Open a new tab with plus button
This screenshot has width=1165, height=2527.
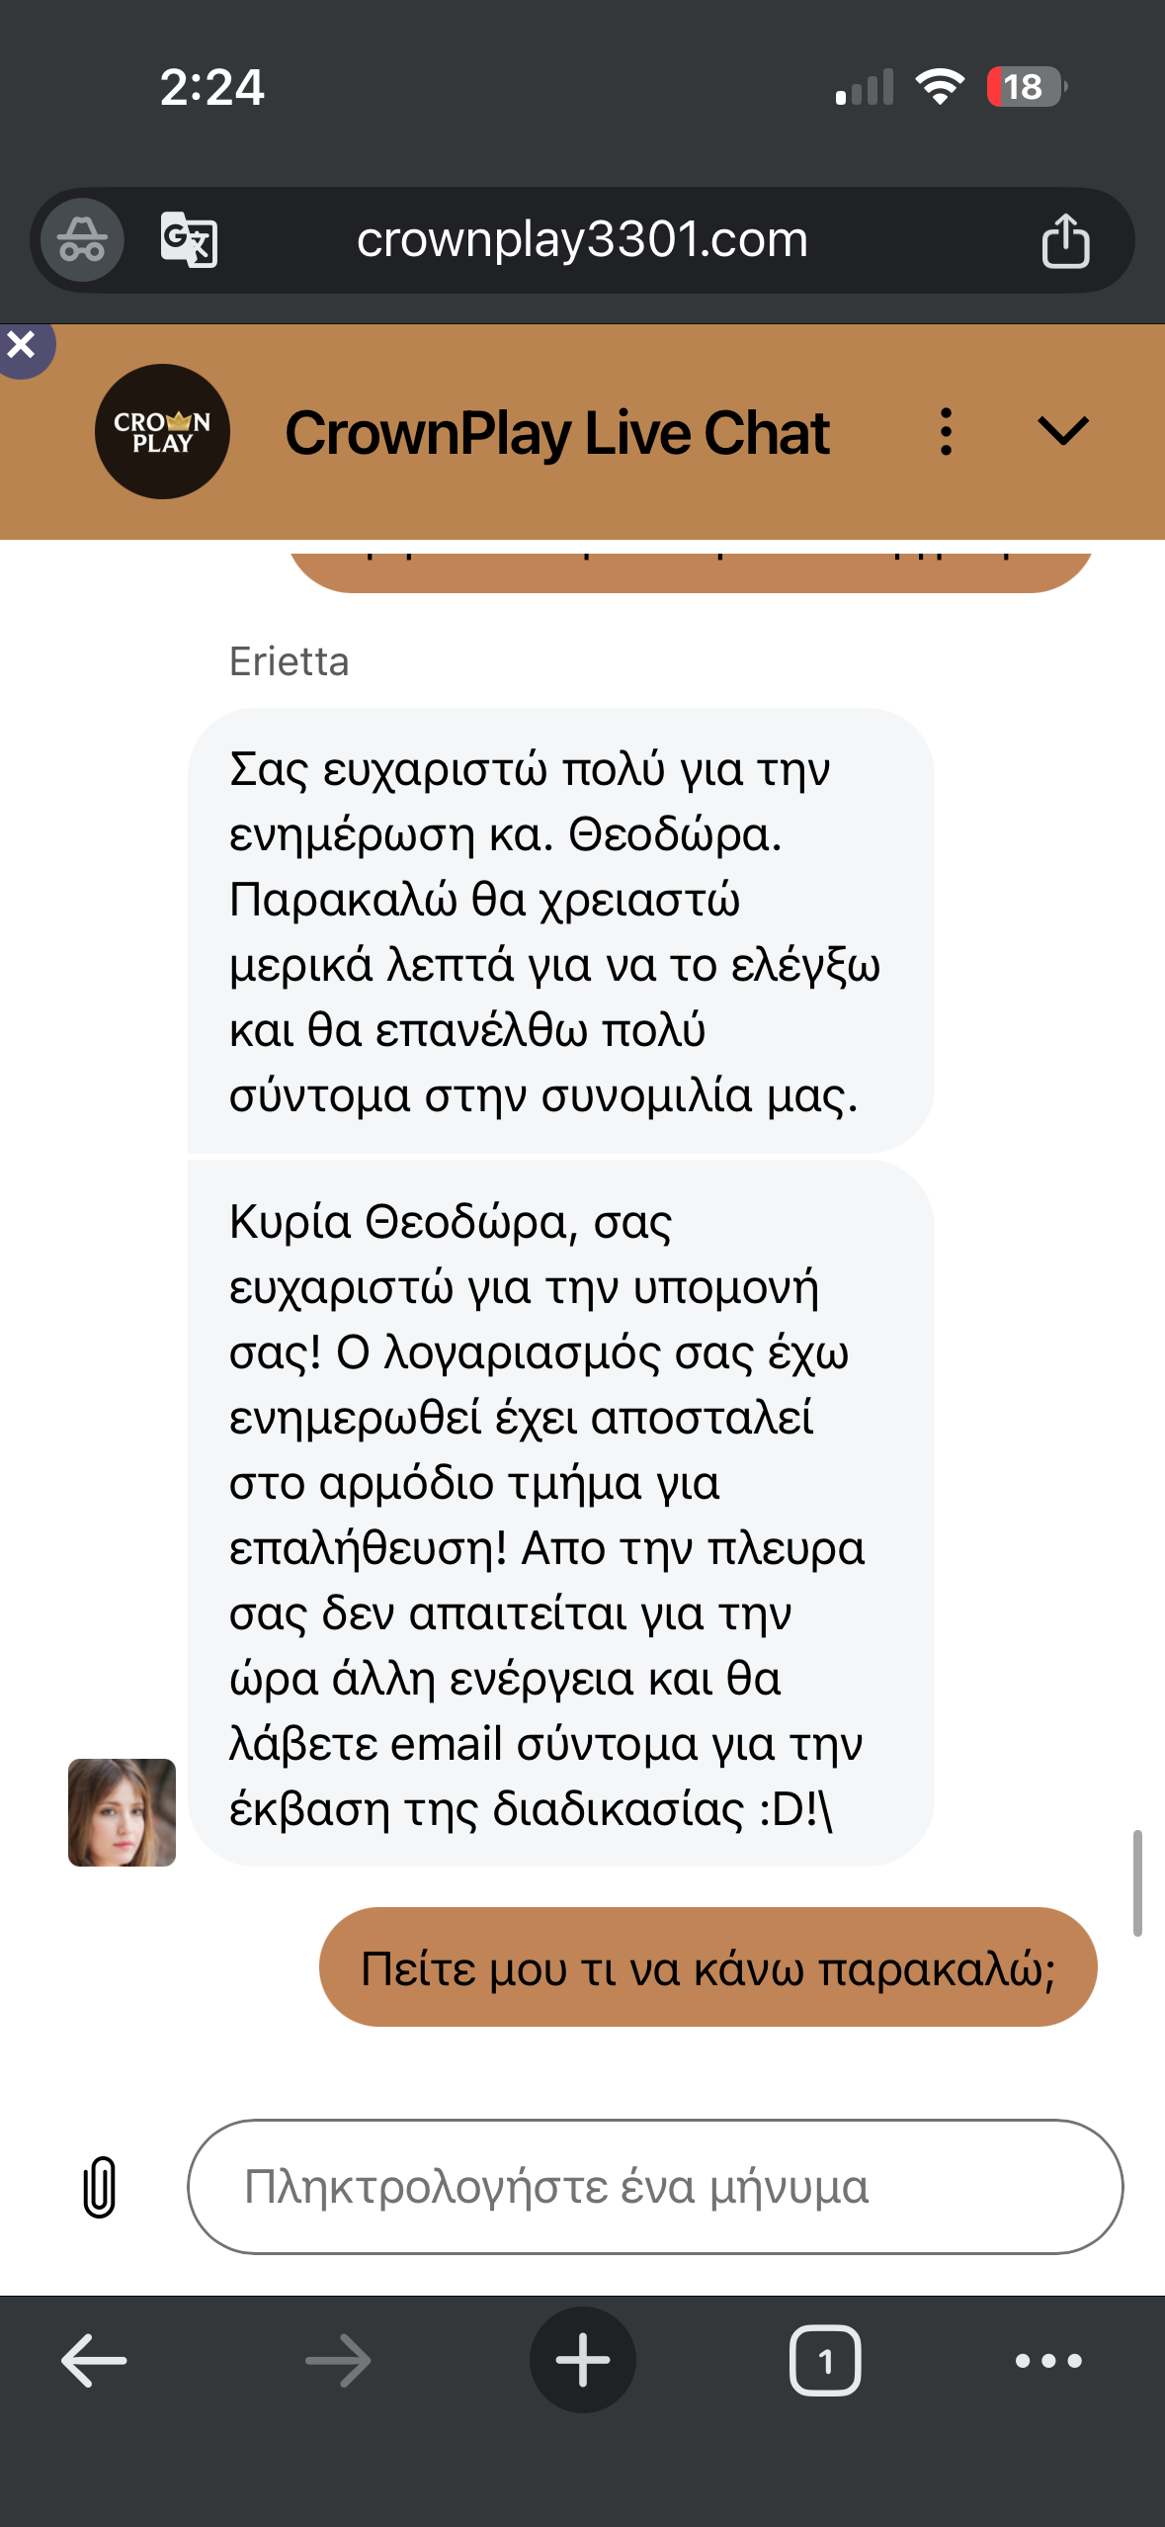(x=583, y=2360)
